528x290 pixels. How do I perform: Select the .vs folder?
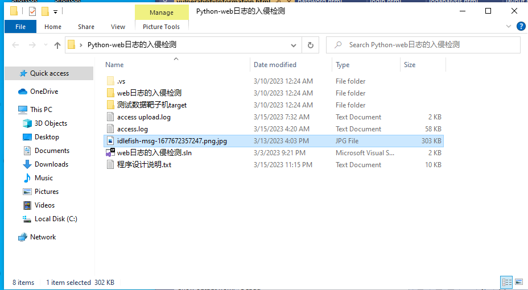click(121, 81)
